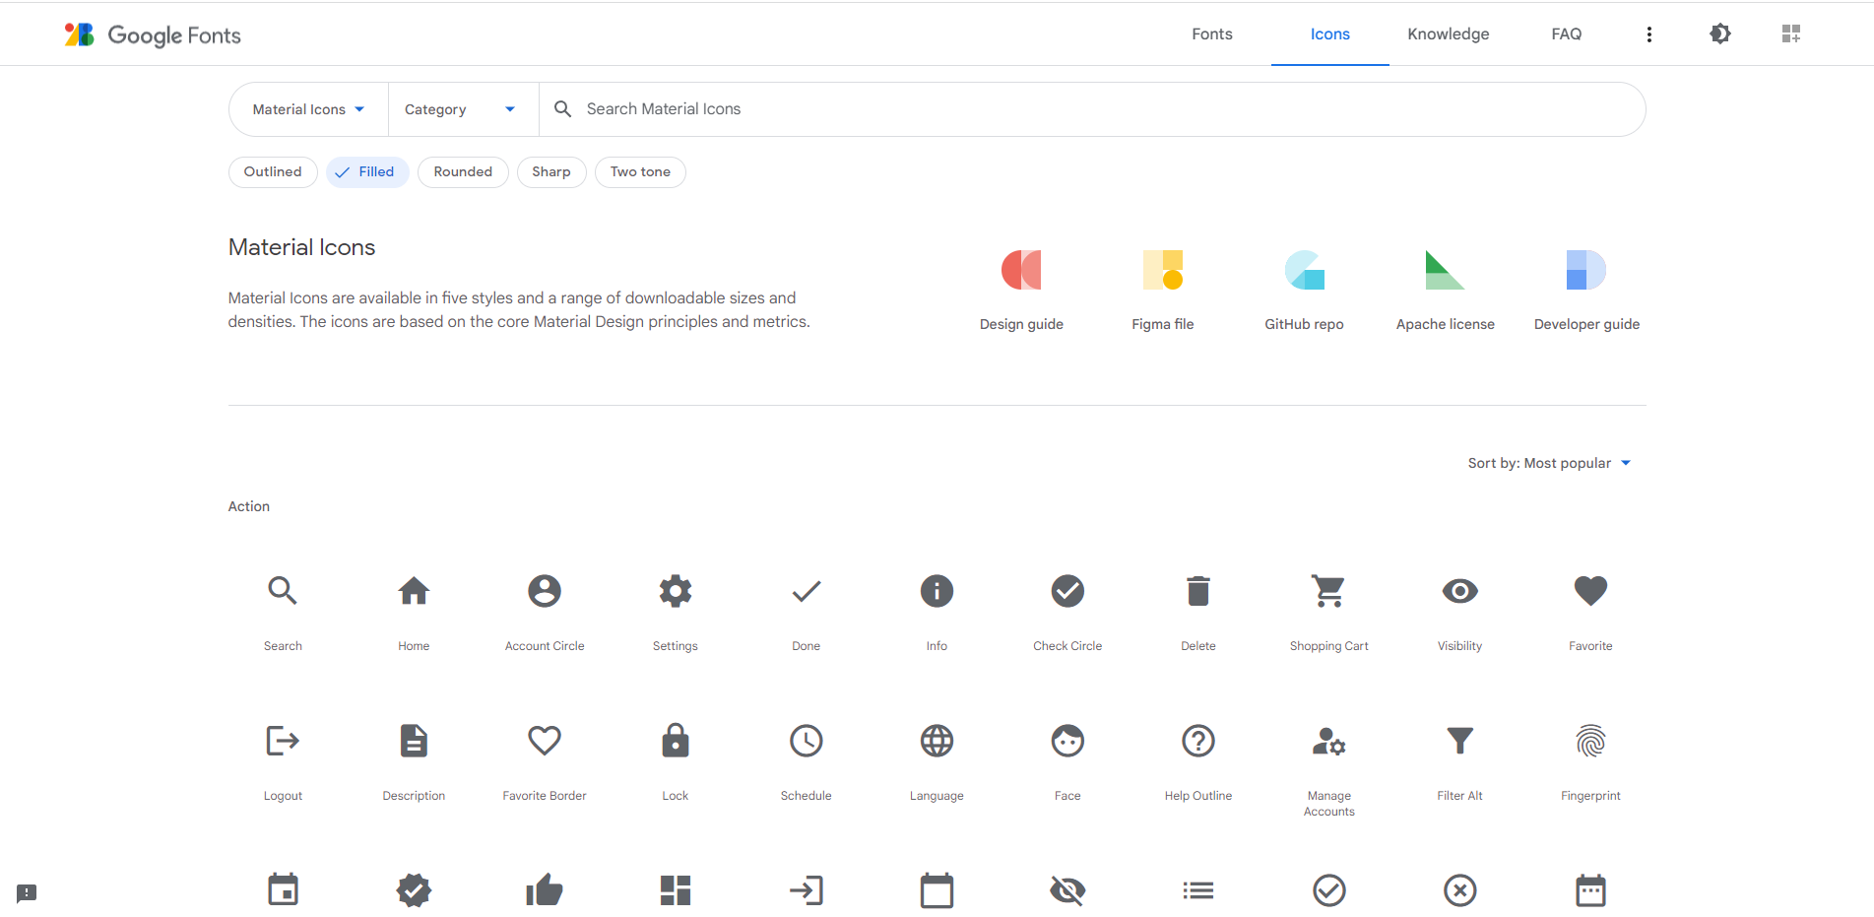Send feedback via the bottom-left icon
1874x917 pixels.
tap(27, 893)
